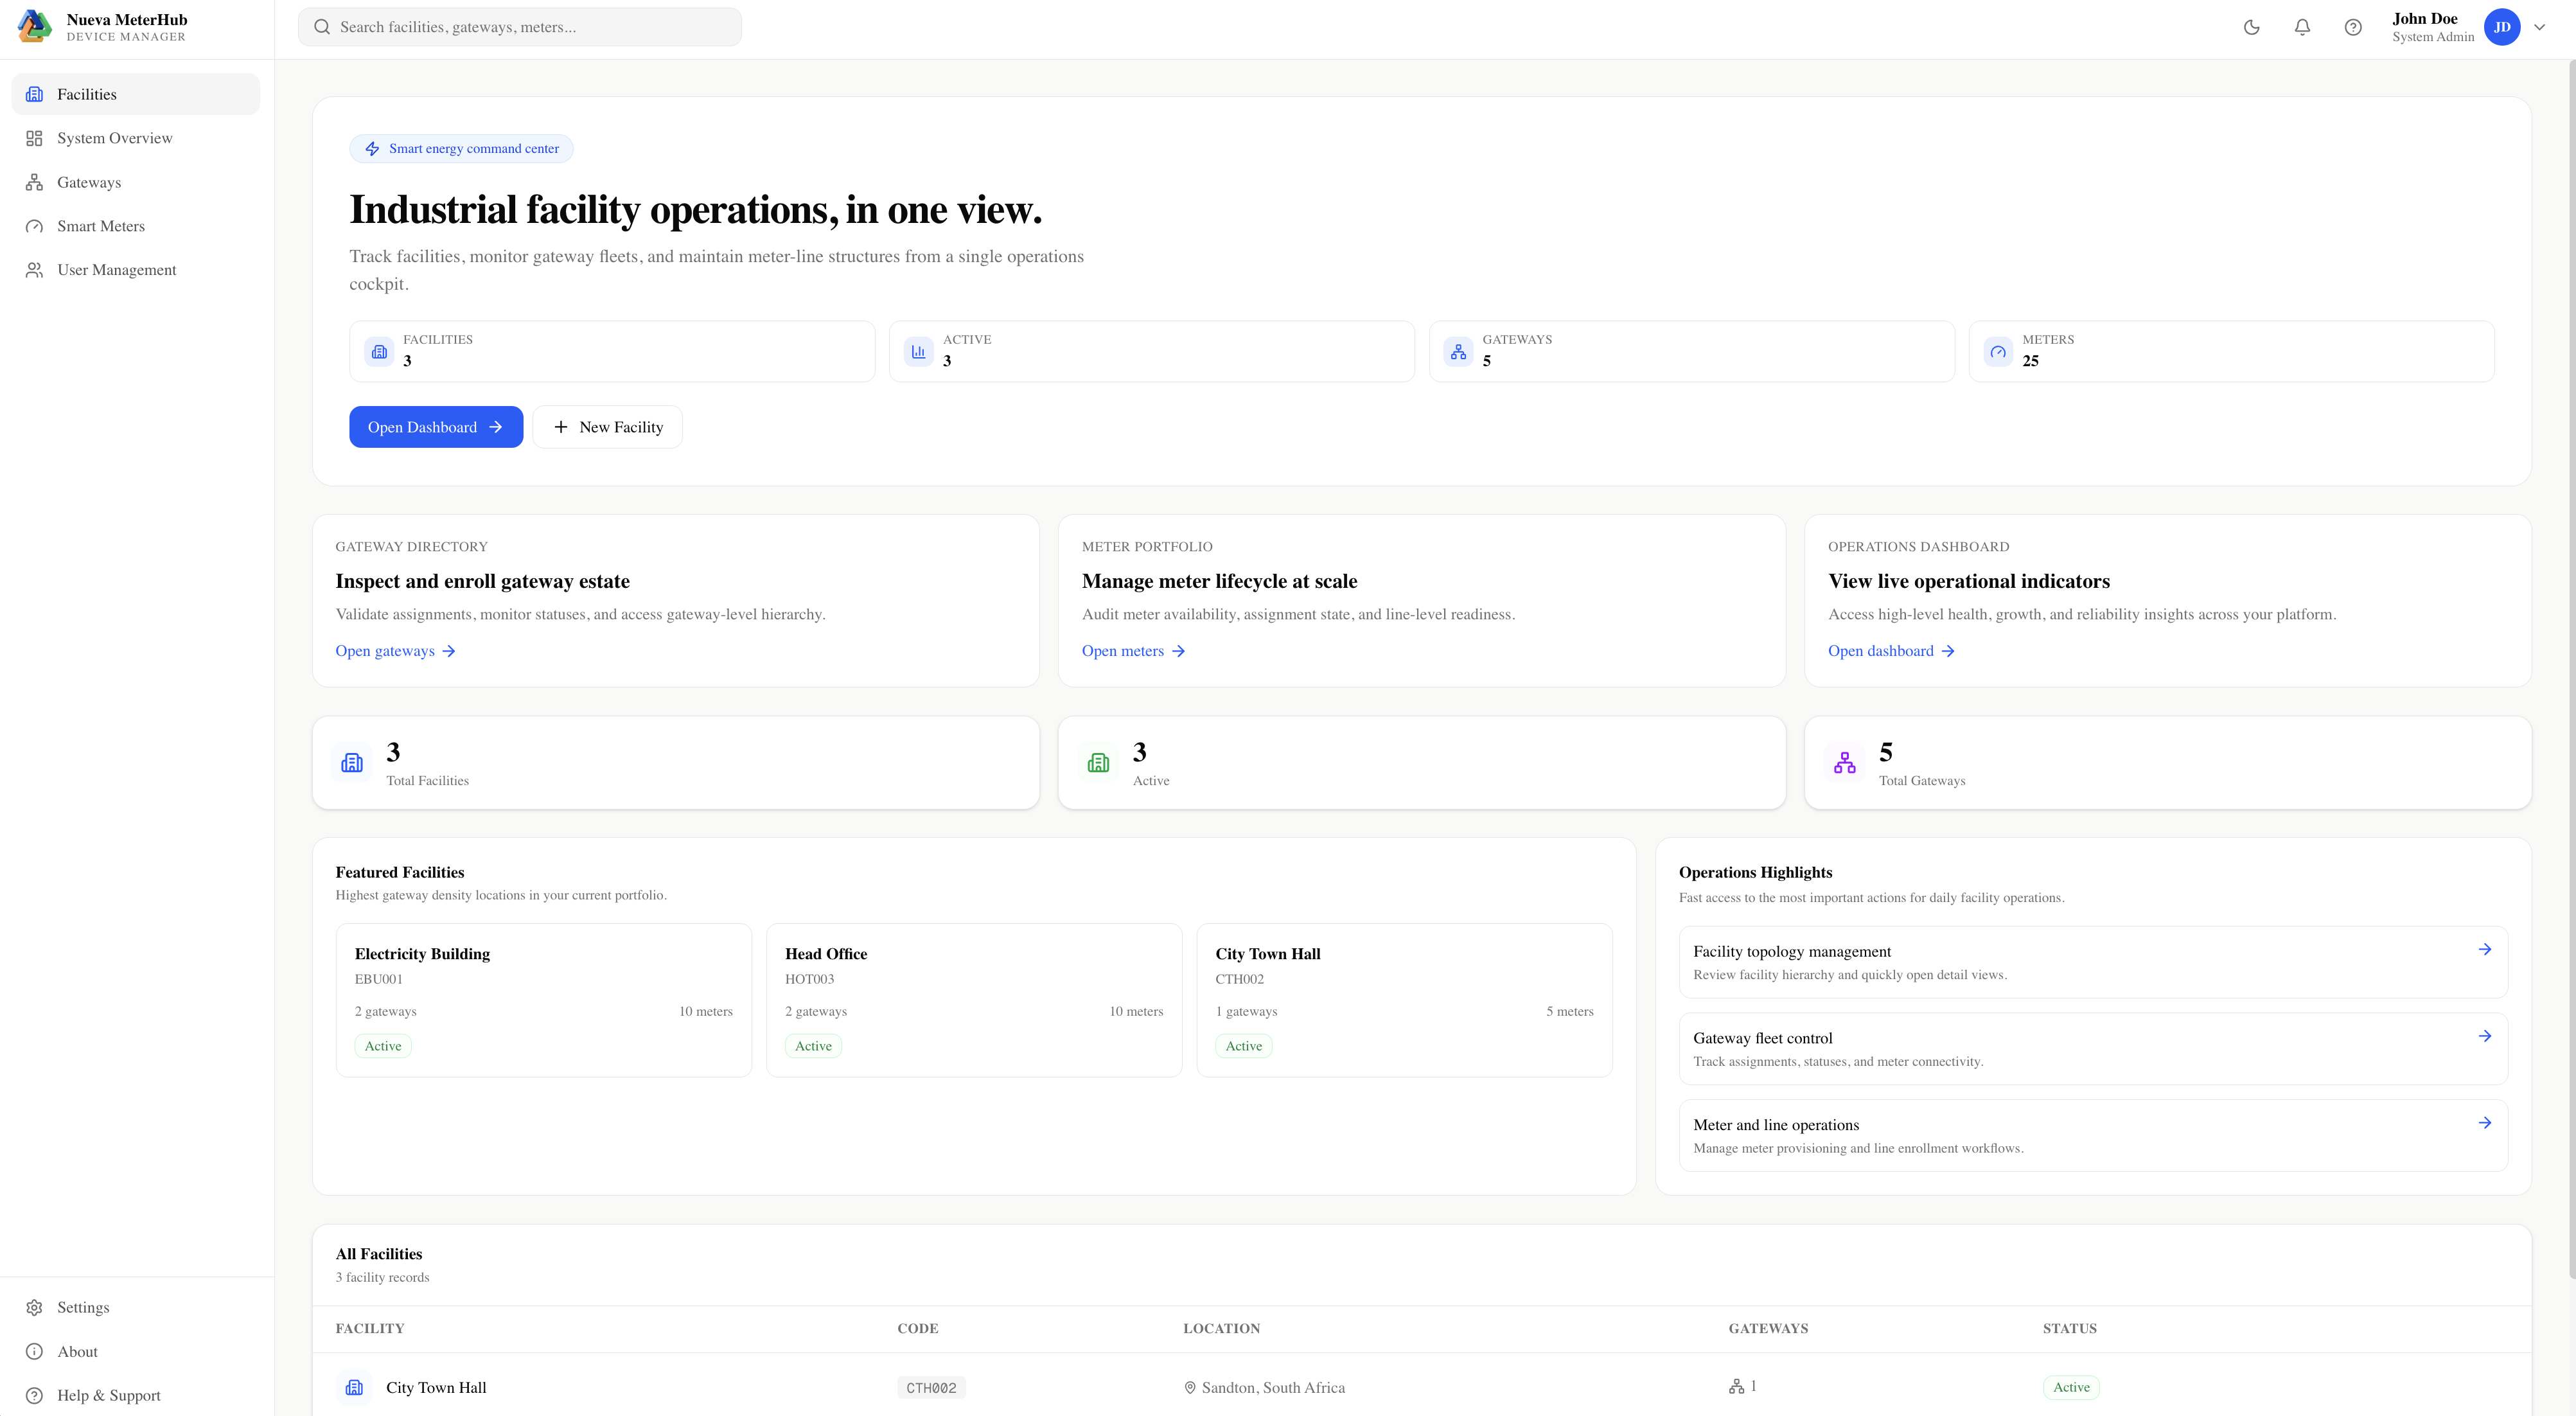Click the FACILITIES stat building icon
The image size is (2576, 1416).
click(379, 352)
